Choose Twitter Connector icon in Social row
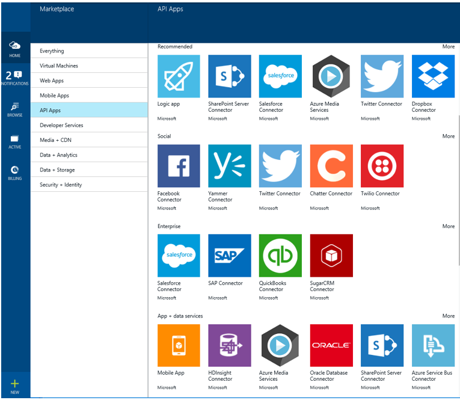460x400 pixels. [280, 166]
